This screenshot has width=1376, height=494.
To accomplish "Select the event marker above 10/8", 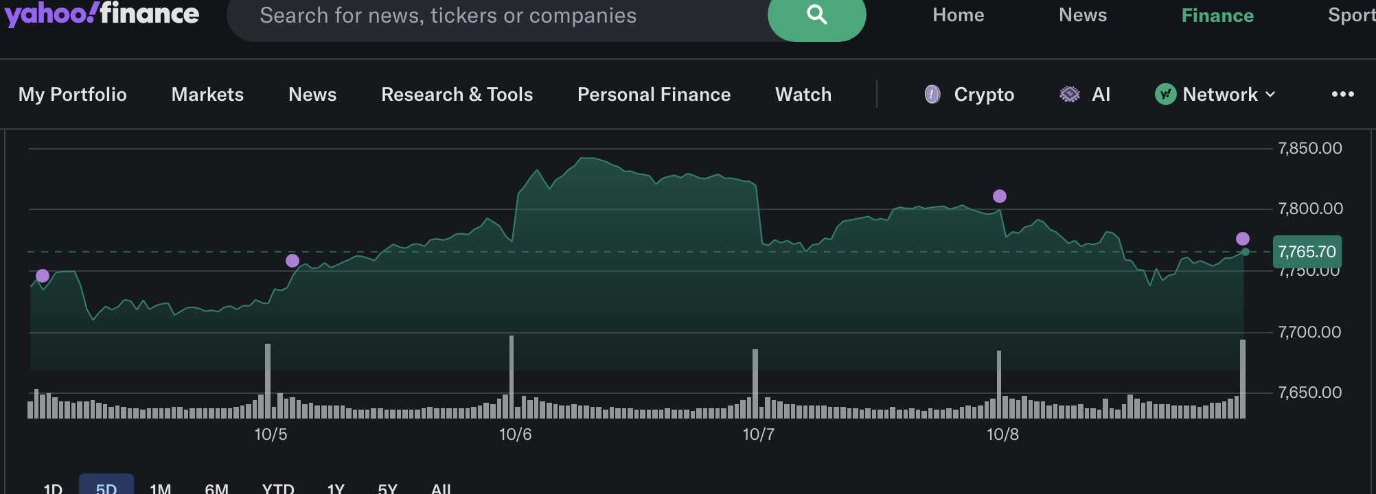I will (x=1000, y=196).
